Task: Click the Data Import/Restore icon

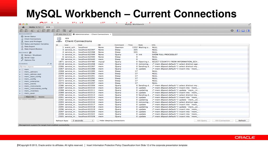Action: coord(22,49)
